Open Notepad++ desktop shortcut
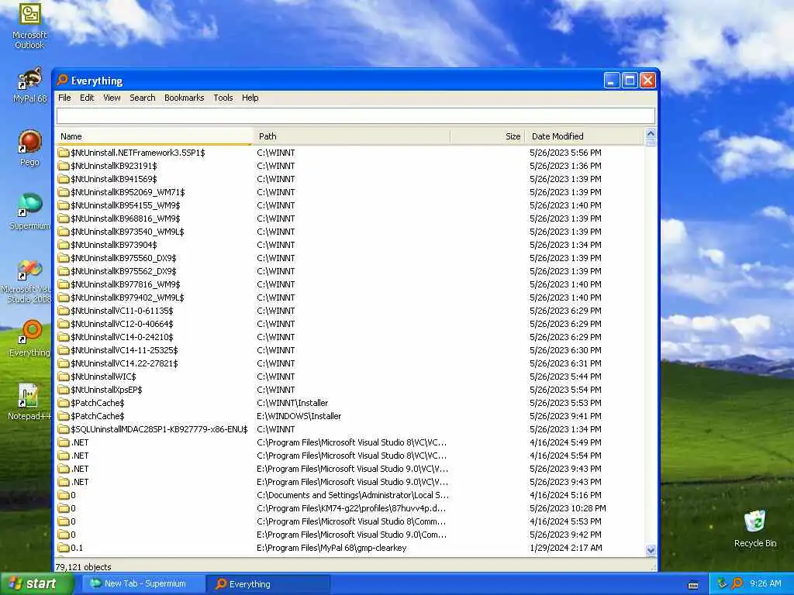Viewport: 794px width, 595px height. click(29, 402)
